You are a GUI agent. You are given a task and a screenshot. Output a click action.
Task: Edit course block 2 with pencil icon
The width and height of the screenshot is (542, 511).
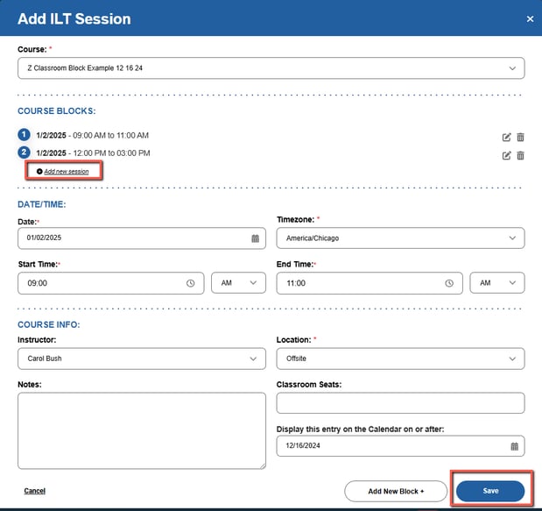pos(506,156)
